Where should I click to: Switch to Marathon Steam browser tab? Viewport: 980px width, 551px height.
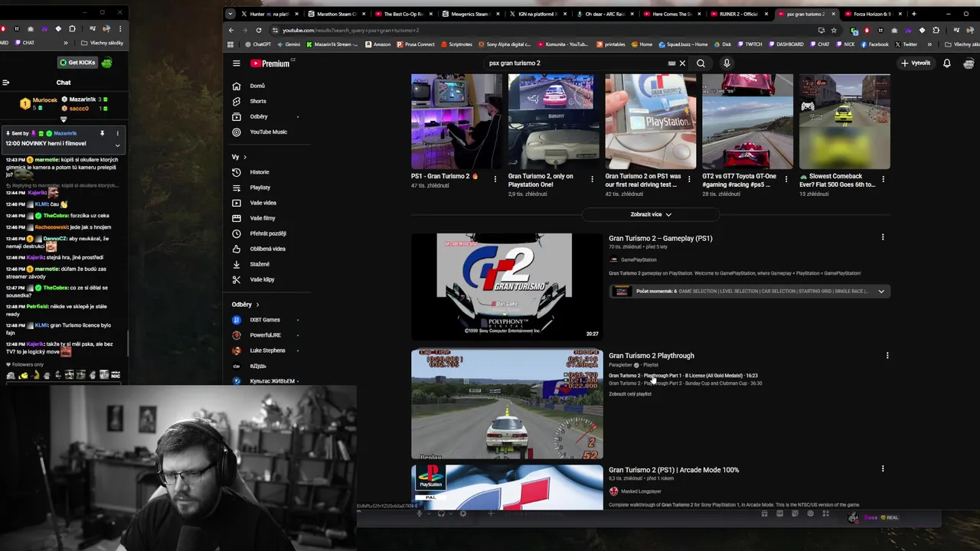point(335,14)
